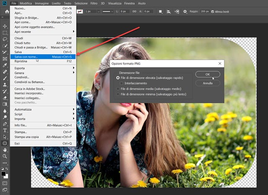
Task: Select the Healing Brush tool
Action: (x=5, y=72)
